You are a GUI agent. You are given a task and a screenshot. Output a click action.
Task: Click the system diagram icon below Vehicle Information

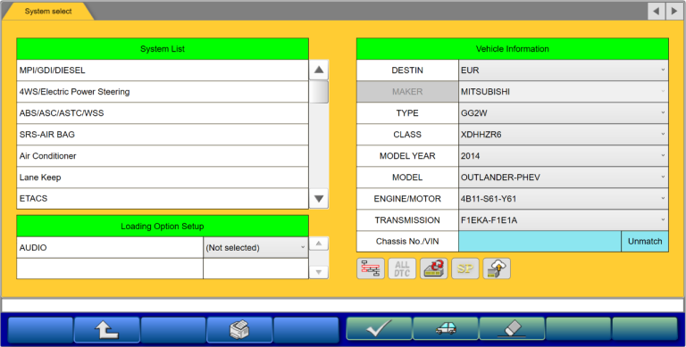(x=371, y=269)
